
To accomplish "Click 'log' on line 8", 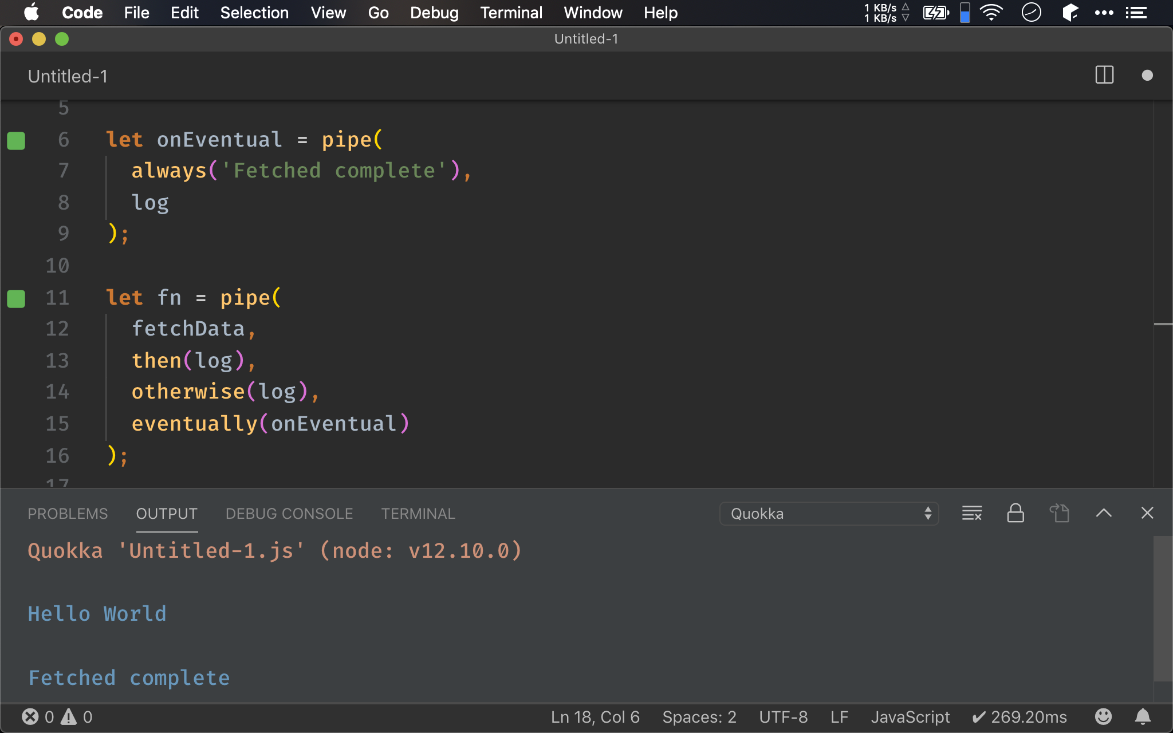I will click(x=150, y=203).
